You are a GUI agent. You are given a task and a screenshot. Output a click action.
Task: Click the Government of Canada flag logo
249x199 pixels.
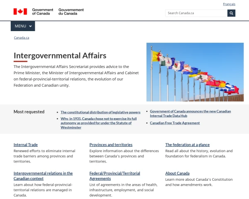(x=20, y=12)
